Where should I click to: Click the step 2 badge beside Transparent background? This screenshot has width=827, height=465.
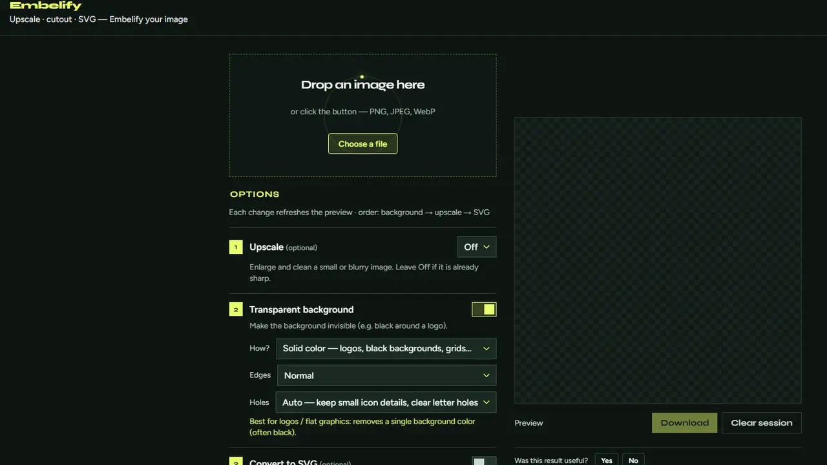pyautogui.click(x=236, y=309)
